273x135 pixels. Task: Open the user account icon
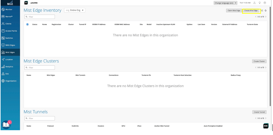click(x=255, y=3)
